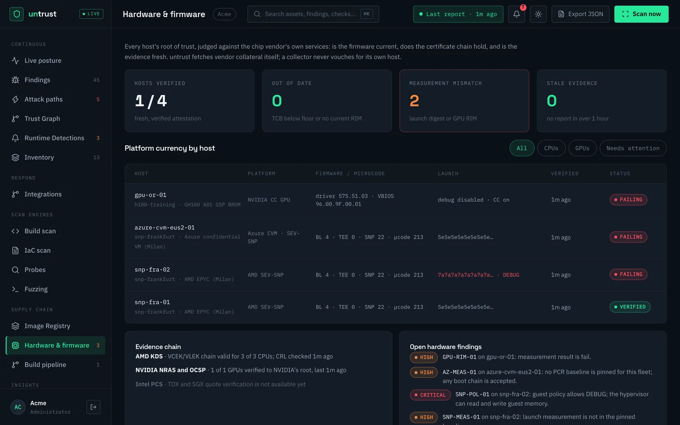Click Last report 1m ago status

pyautogui.click(x=458, y=14)
